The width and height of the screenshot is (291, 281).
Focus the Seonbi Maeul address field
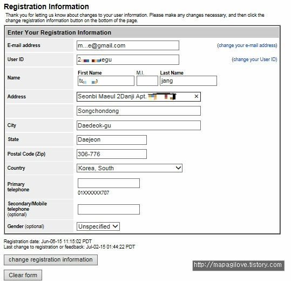click(x=139, y=97)
